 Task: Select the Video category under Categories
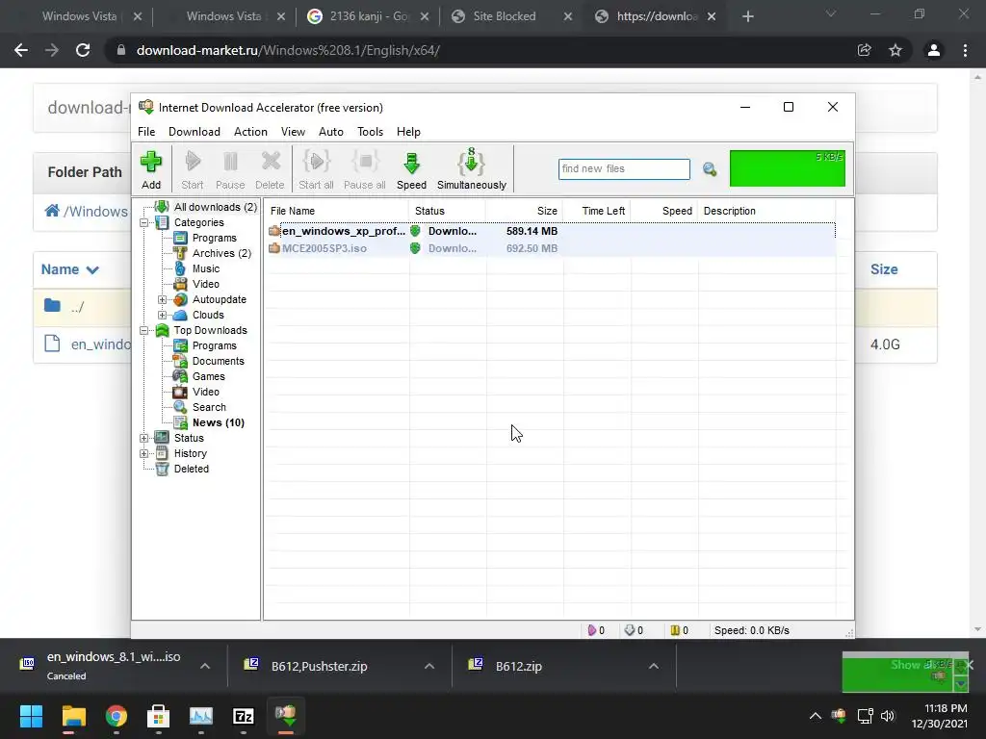[x=206, y=284]
